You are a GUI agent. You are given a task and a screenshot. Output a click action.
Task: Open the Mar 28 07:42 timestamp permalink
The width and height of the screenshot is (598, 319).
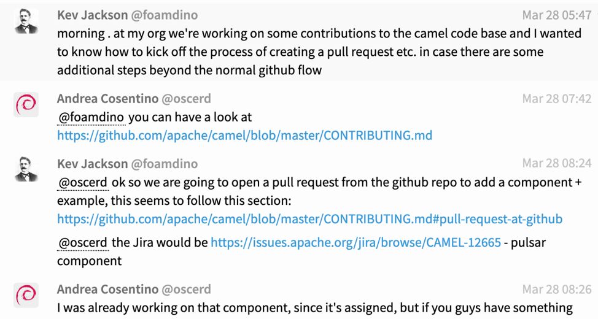tap(556, 99)
